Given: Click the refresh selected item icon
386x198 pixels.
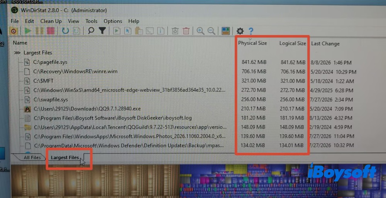Looking at the screenshot, I should point(76,31).
